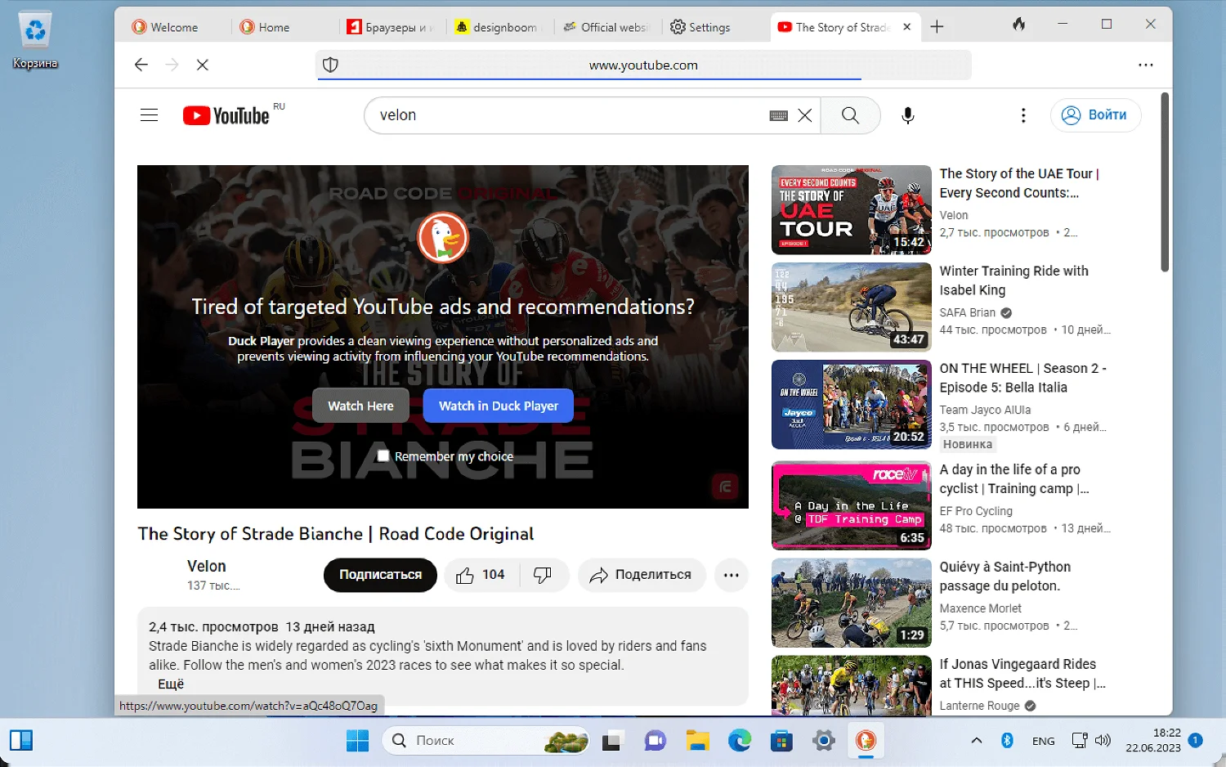
Task: Clear the YouTube search field text
Action: (x=805, y=115)
